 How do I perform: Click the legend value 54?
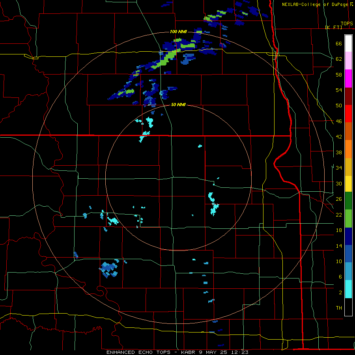click(x=339, y=90)
